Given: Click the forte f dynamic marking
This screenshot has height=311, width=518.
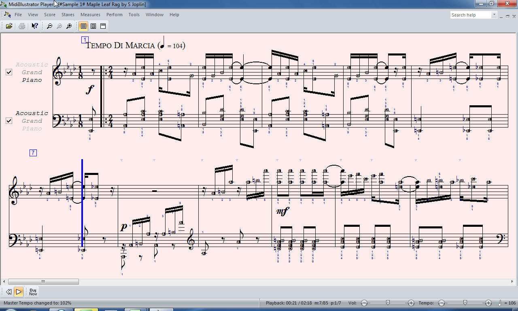Looking at the screenshot, I should (90, 89).
